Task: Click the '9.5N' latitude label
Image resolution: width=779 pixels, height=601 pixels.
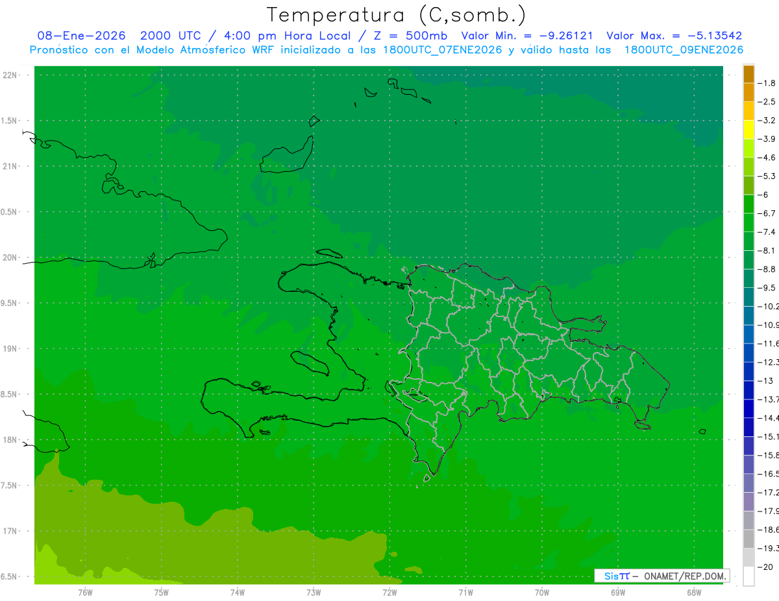Action: (10, 303)
